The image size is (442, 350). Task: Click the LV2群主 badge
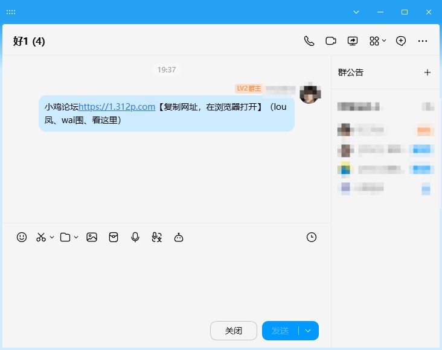pos(249,89)
